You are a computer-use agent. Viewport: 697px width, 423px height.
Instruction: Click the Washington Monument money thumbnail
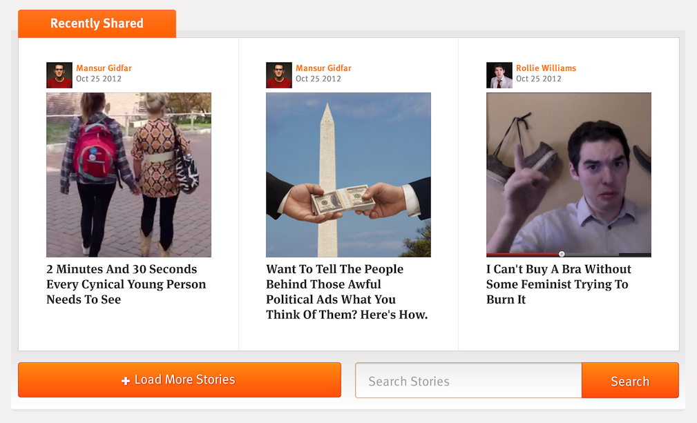point(348,174)
